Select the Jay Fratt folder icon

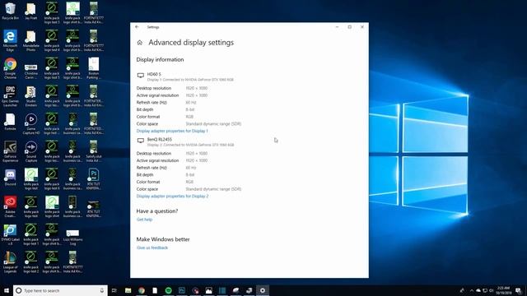tap(31, 11)
